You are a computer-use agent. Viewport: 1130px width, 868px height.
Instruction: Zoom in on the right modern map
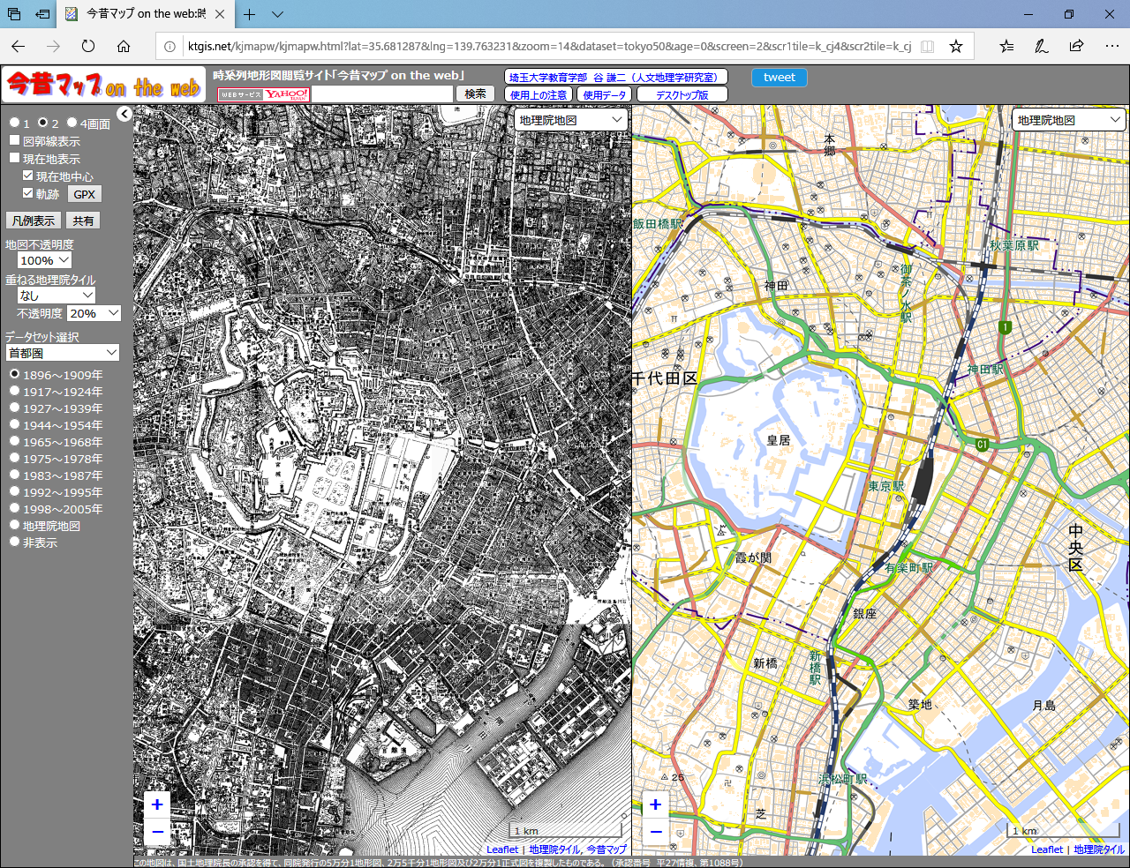tap(654, 804)
